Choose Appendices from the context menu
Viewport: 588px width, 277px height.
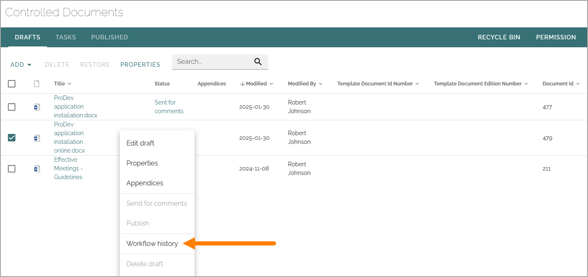[x=157, y=183]
